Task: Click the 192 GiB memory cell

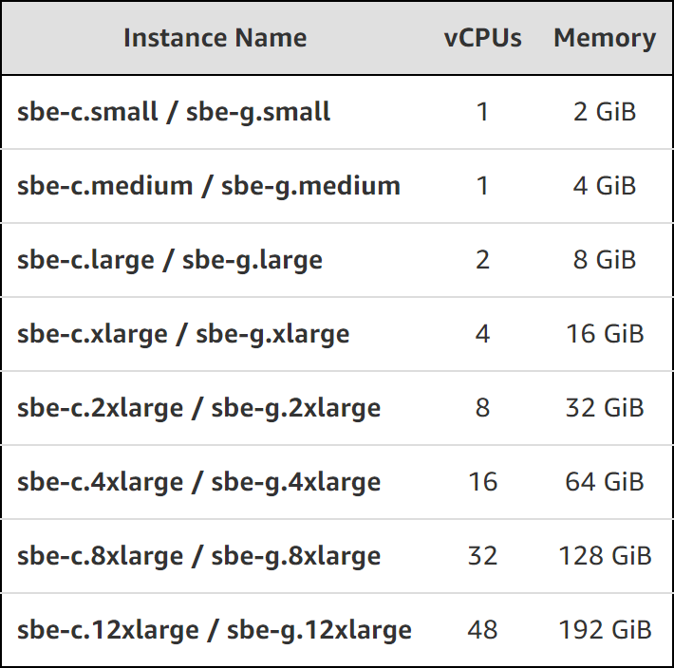Action: pyautogui.click(x=605, y=630)
